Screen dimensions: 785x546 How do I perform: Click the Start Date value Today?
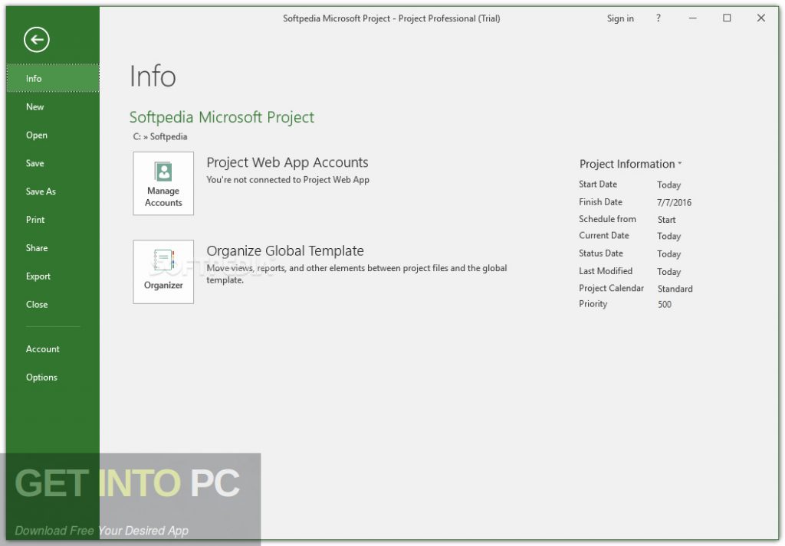pos(668,185)
